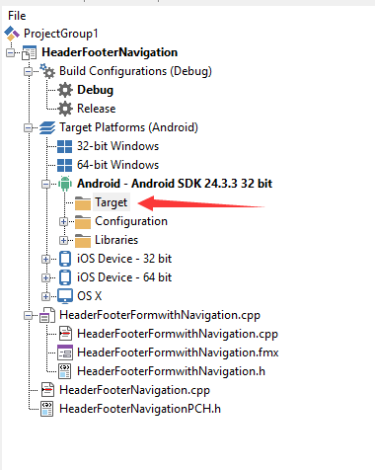Click the 64-bit Windows logo icon
This screenshot has height=470, width=375.
[64, 165]
